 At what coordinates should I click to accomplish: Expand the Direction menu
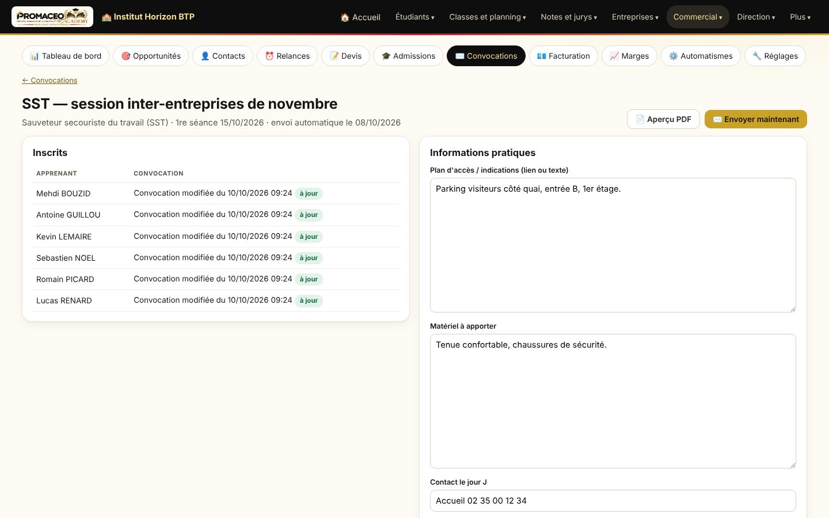click(x=756, y=17)
